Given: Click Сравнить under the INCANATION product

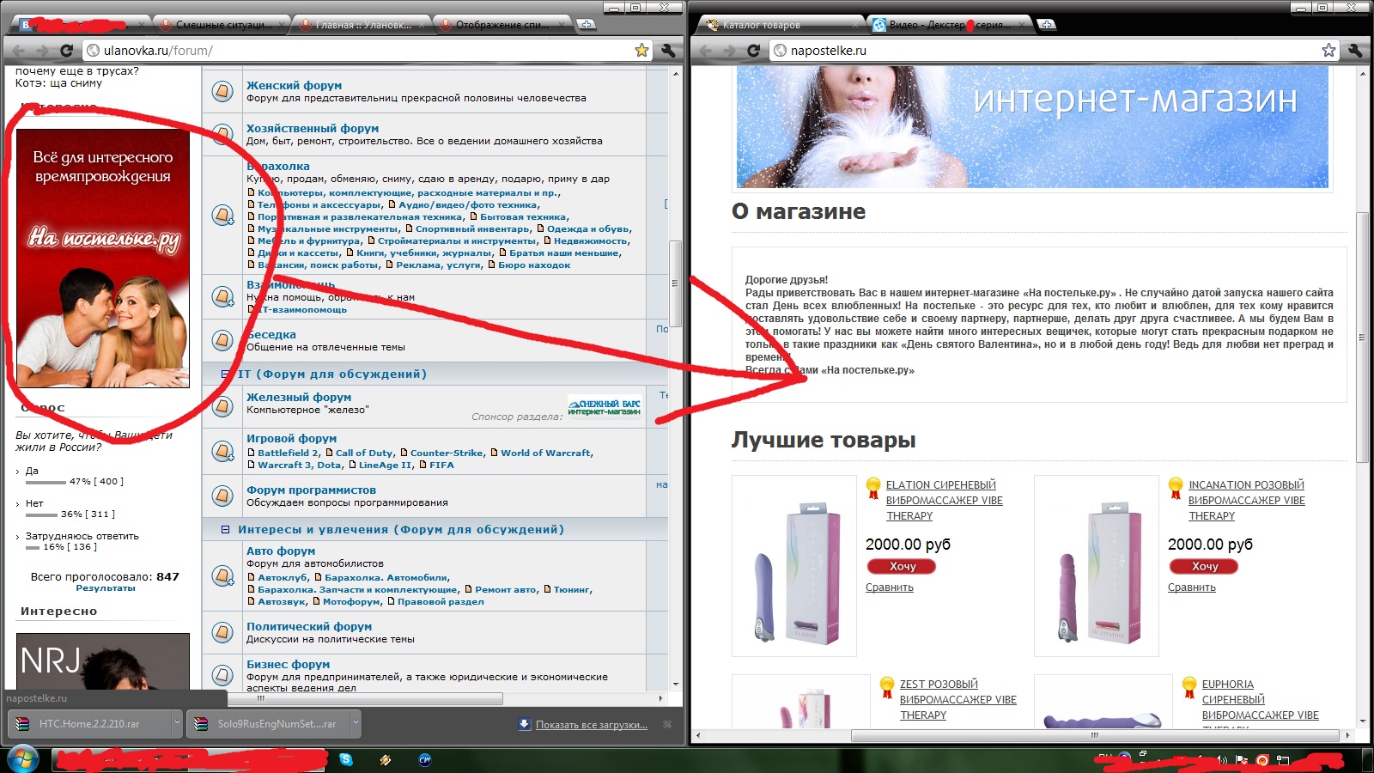Looking at the screenshot, I should tap(1192, 587).
